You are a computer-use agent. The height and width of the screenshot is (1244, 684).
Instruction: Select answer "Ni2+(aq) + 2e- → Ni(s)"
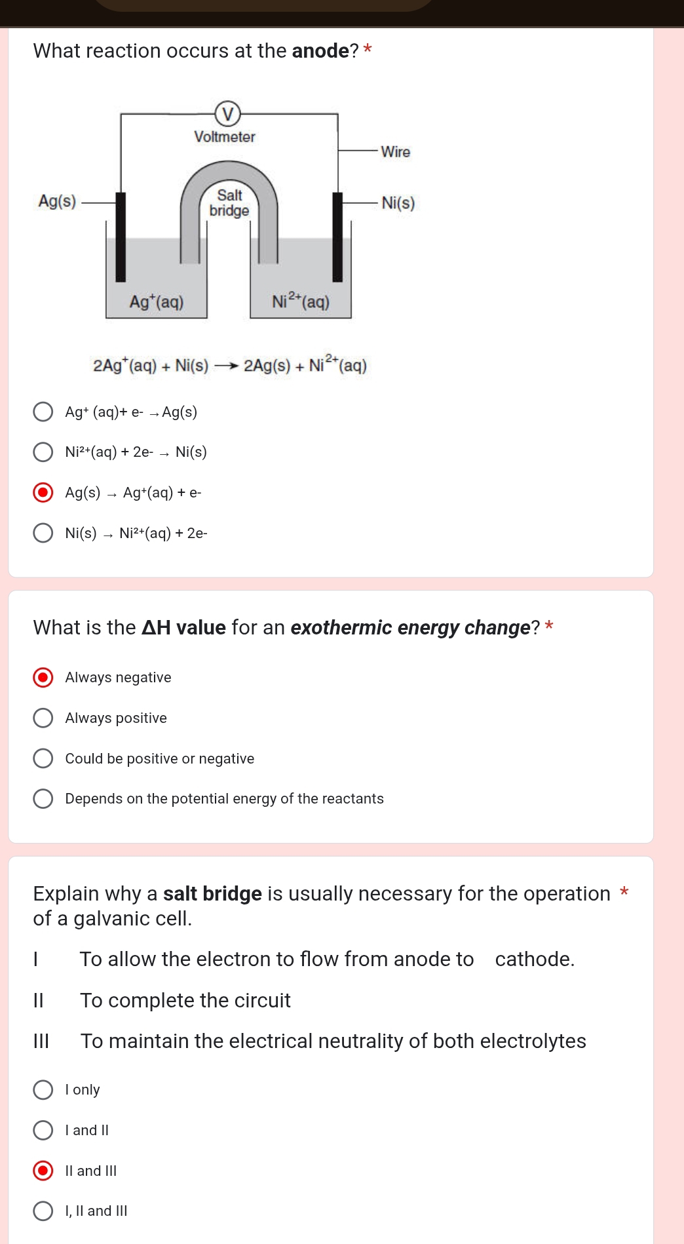pos(44,451)
